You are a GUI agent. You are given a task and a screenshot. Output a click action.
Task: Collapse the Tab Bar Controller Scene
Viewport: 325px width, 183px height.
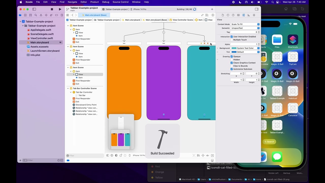[x=68, y=88]
